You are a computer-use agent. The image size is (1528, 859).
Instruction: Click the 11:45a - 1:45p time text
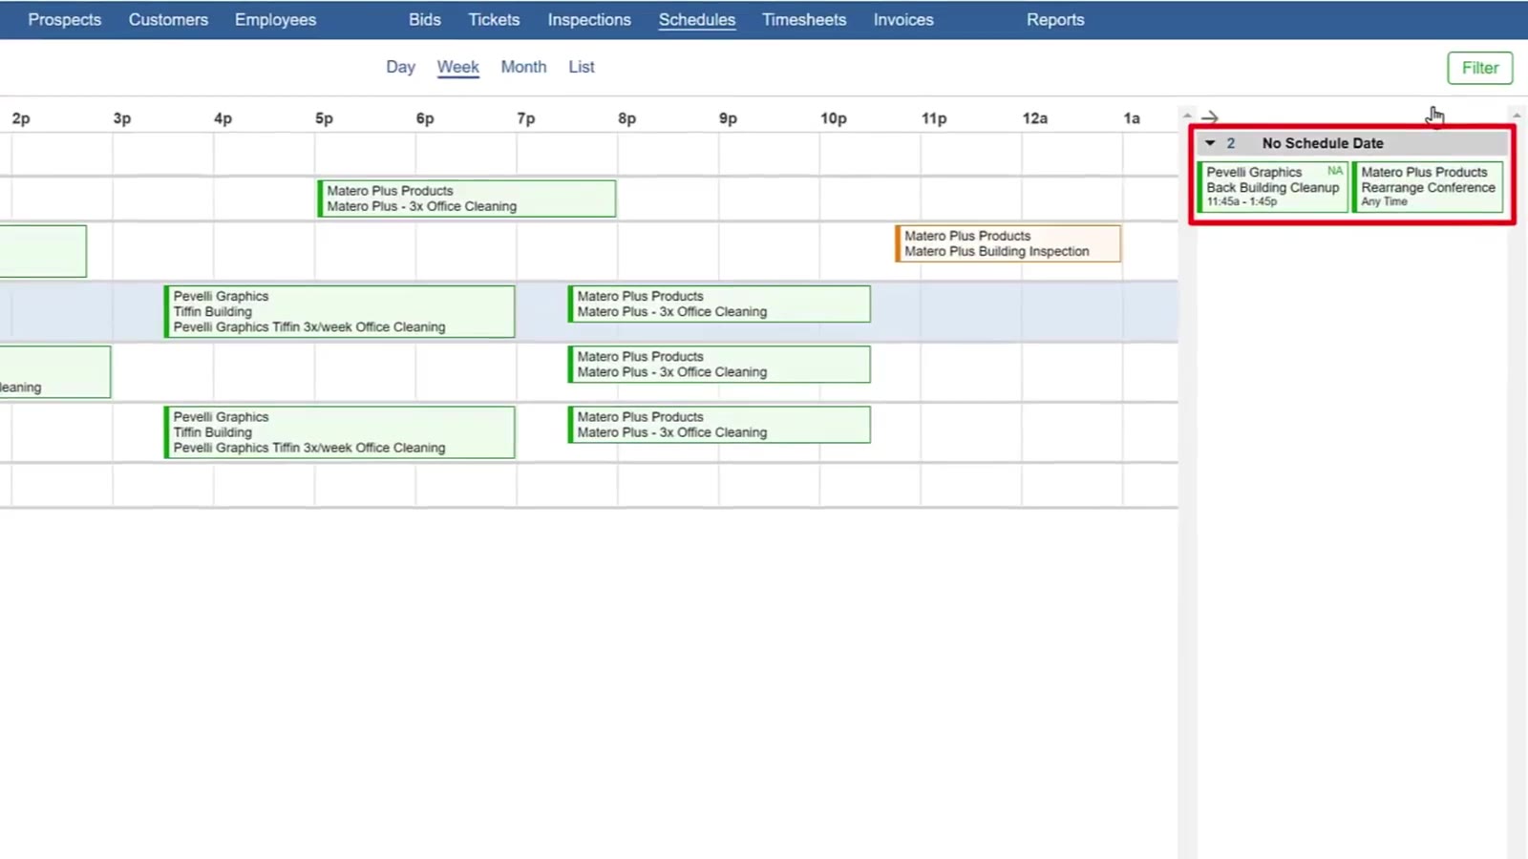[x=1241, y=201]
